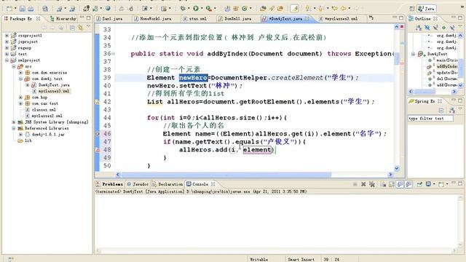466x262 pixels.
Task: Click the Run External Tools icon
Action: click(x=209, y=9)
